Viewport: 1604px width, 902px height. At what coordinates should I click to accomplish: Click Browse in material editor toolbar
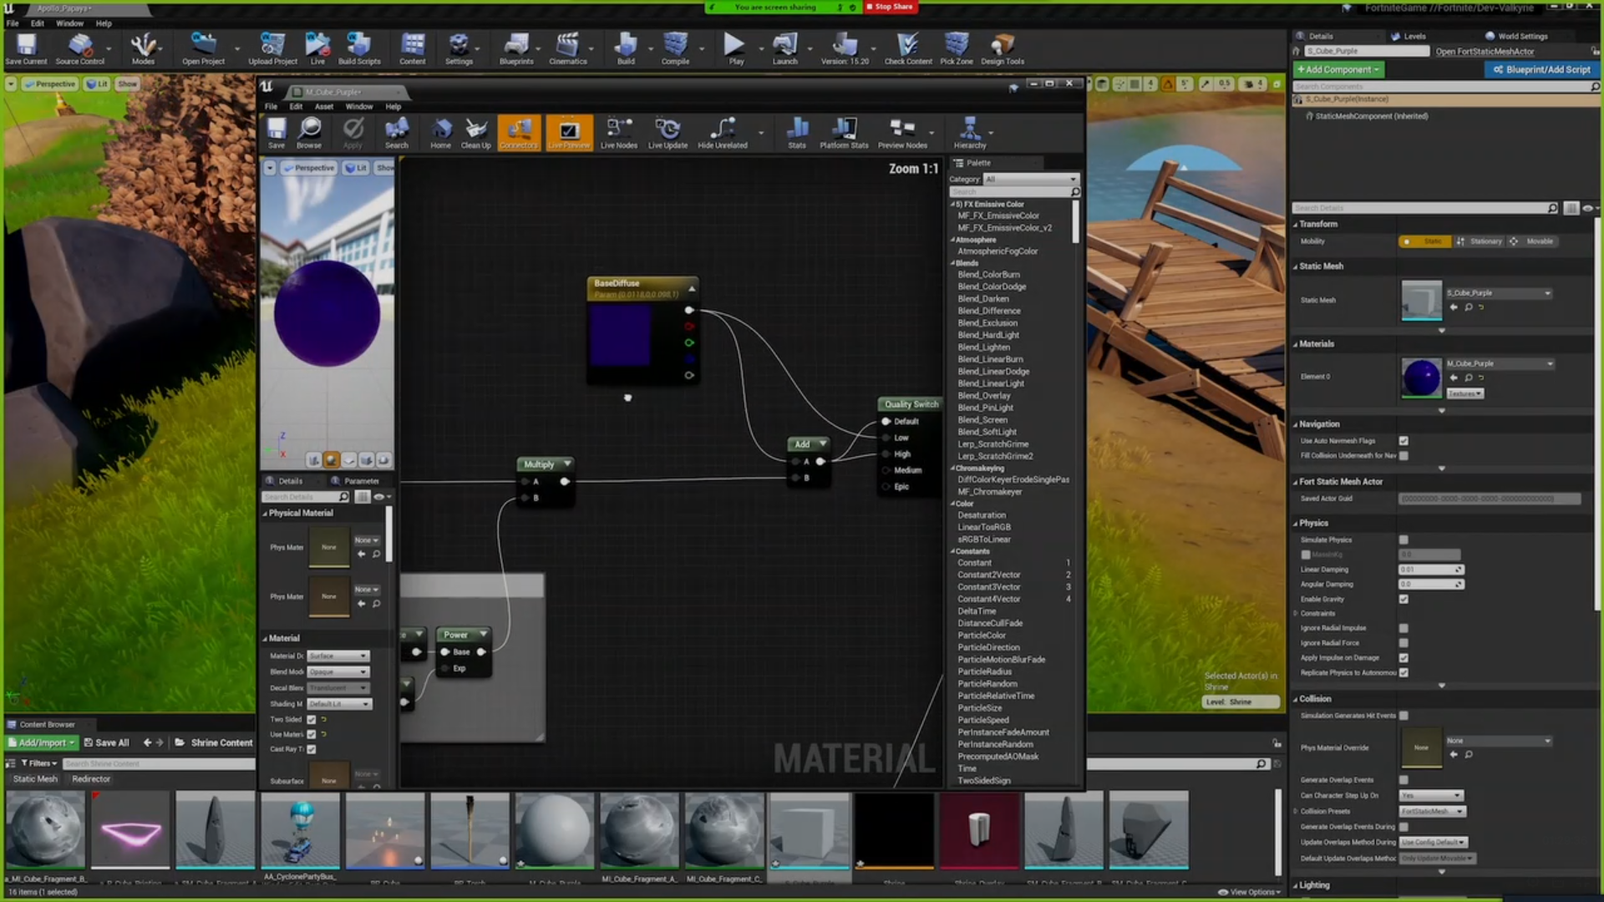[309, 133]
